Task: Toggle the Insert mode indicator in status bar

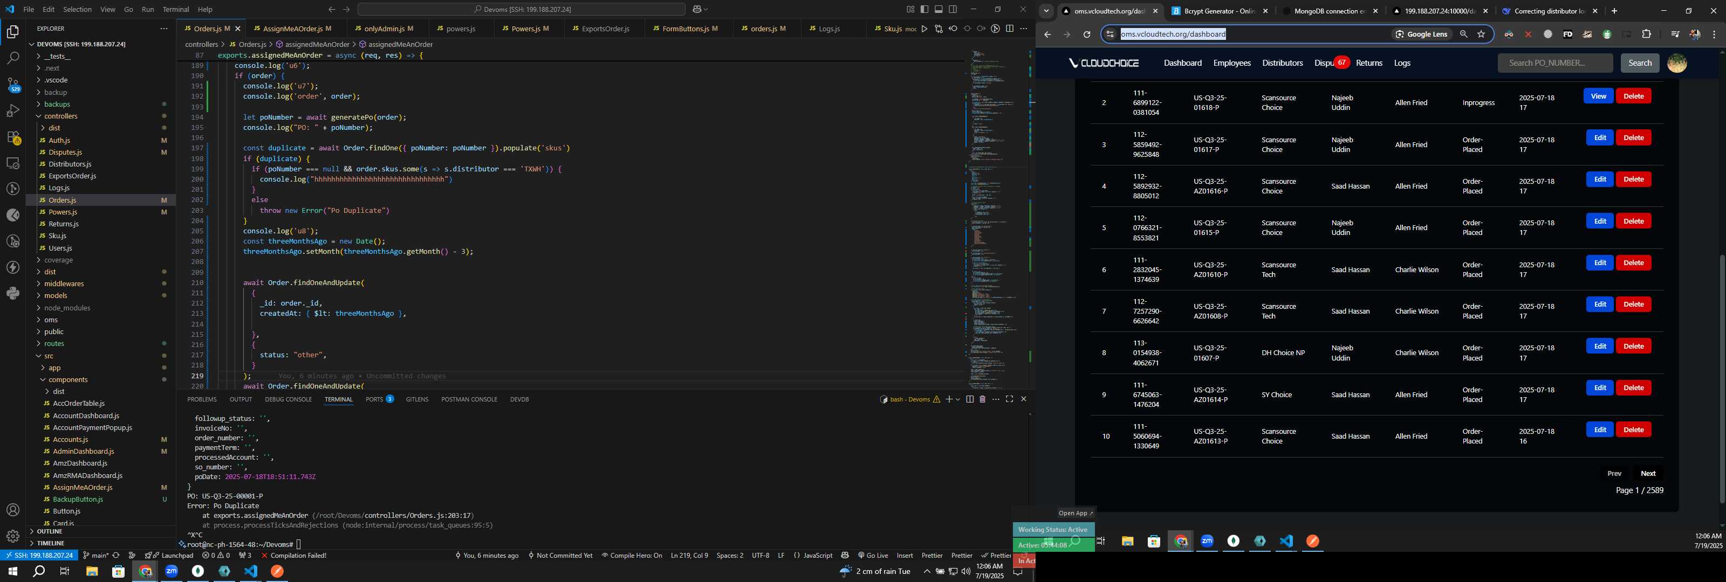Action: click(905, 555)
